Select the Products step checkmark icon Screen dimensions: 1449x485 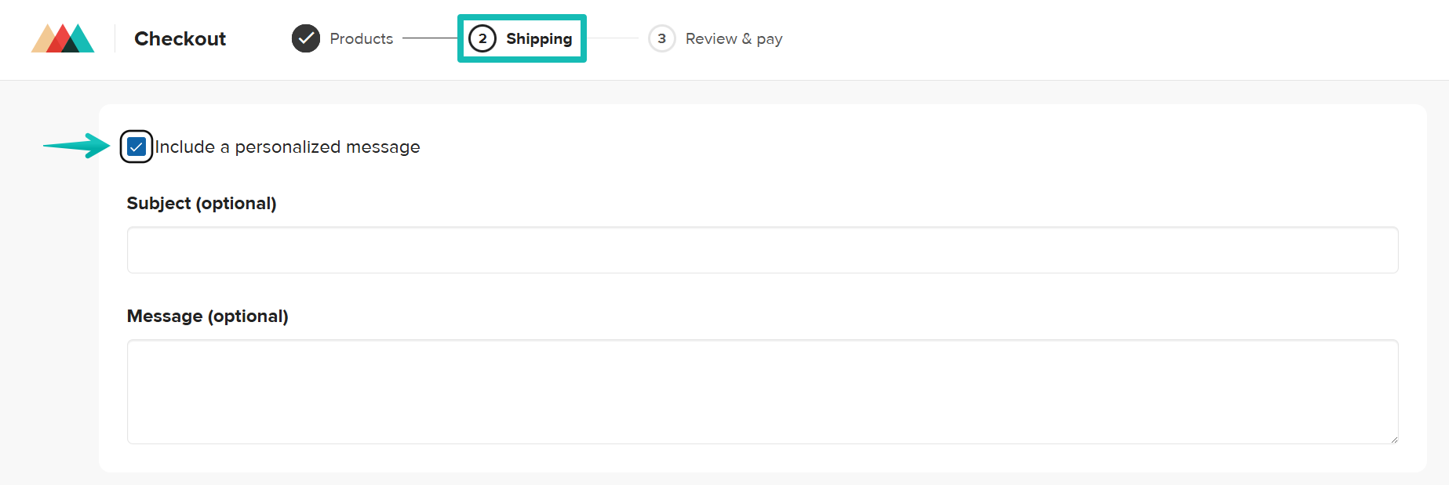[306, 38]
